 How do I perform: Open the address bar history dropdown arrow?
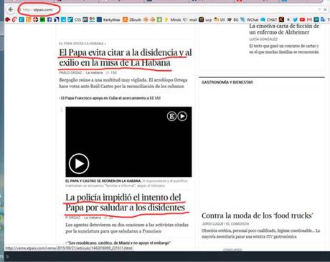pyautogui.click(x=319, y=9)
